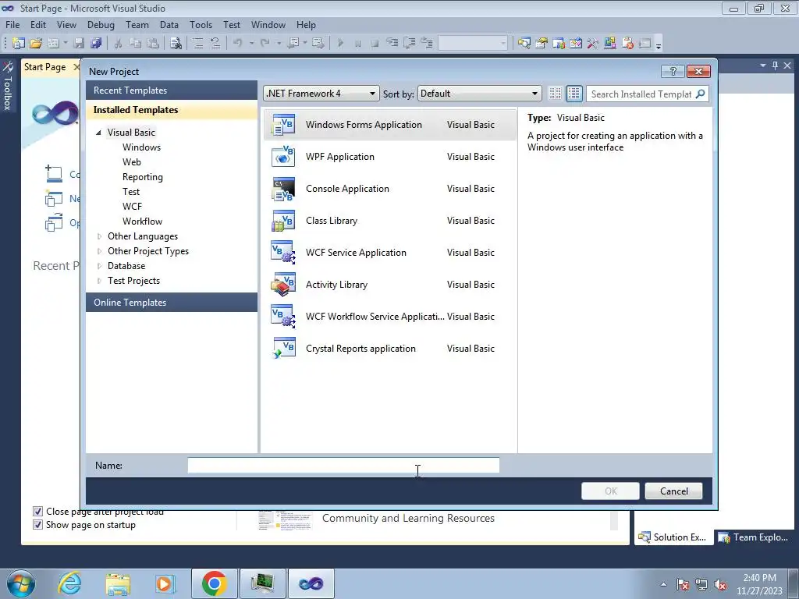799x599 pixels.
Task: Toggle Close page after project load checkbox
Action: [37, 511]
